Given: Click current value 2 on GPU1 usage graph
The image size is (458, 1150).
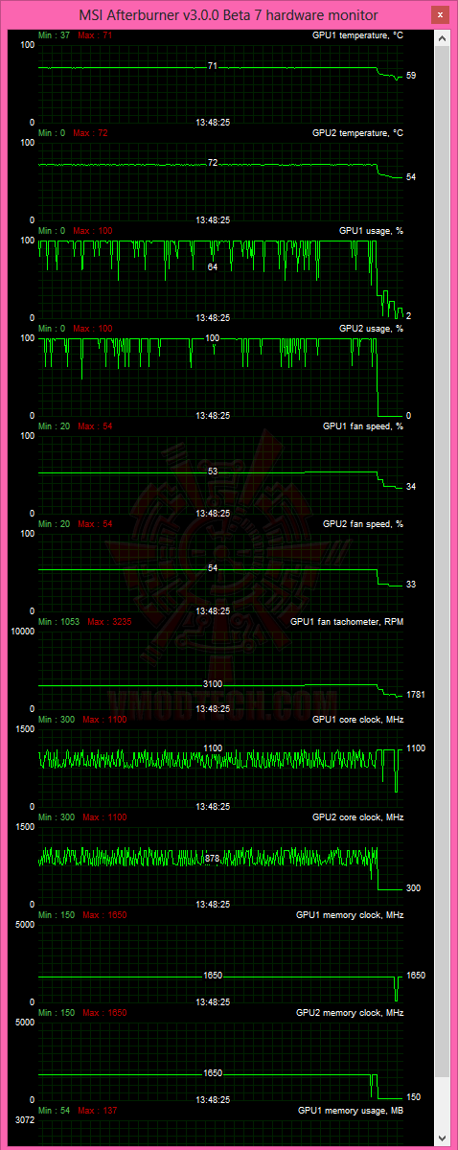Looking at the screenshot, I should tap(409, 315).
